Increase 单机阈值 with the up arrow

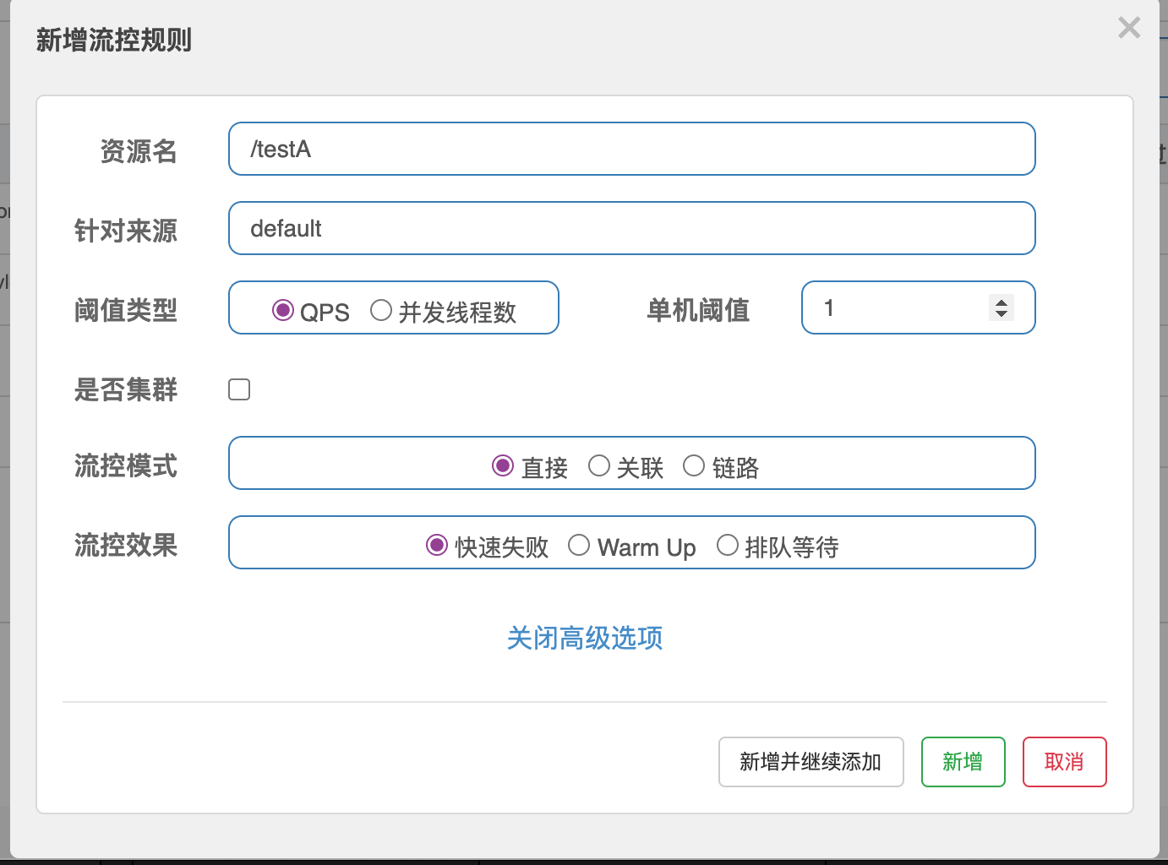(1002, 302)
